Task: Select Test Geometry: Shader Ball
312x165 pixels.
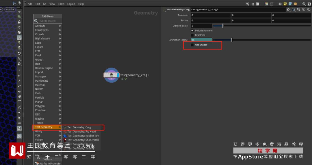Action: click(x=81, y=140)
